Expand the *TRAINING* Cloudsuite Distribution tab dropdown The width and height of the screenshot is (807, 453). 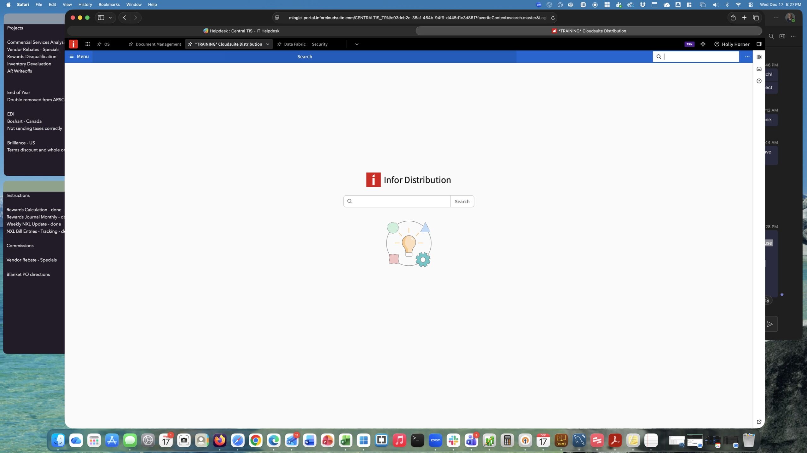coord(268,44)
